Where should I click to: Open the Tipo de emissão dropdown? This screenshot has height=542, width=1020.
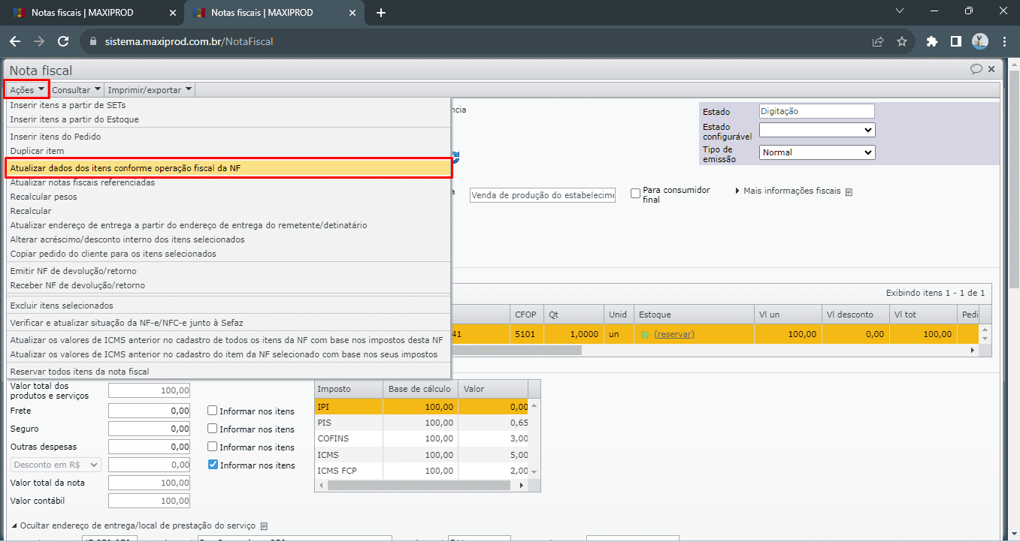pos(817,152)
